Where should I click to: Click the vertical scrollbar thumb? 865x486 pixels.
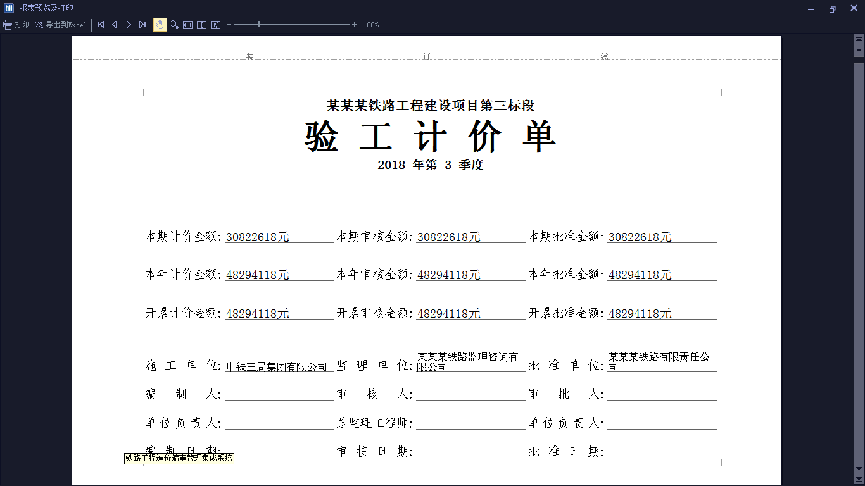859,60
